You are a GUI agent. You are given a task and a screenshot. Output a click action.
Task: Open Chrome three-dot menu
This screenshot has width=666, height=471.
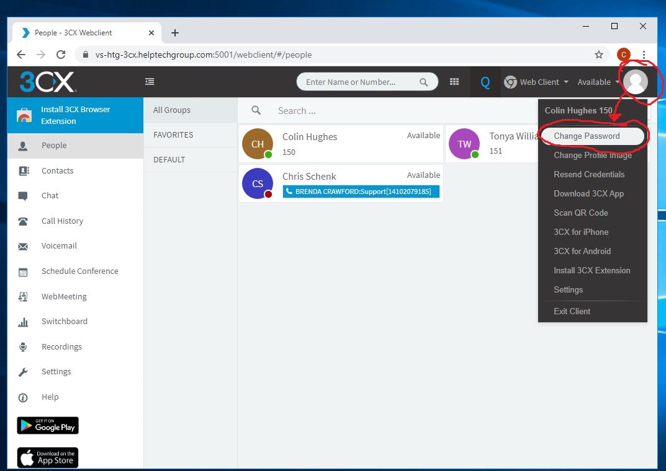click(x=644, y=55)
